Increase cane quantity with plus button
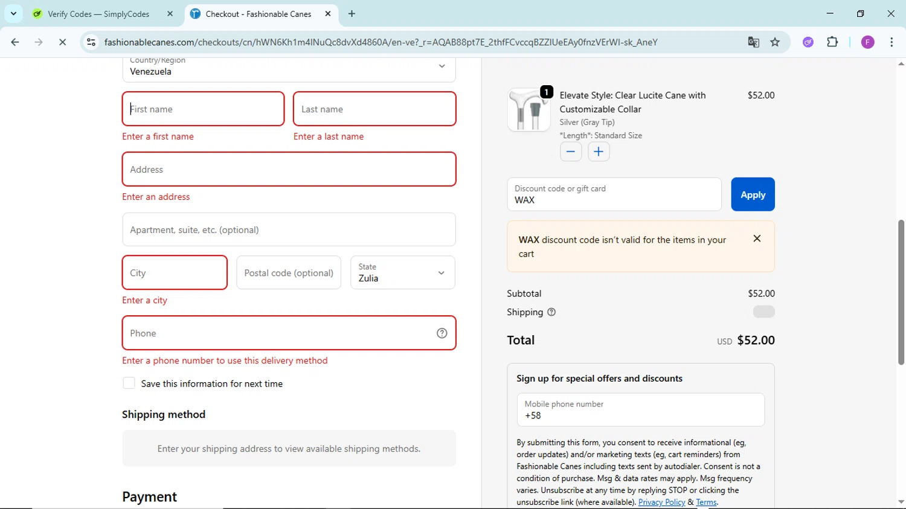This screenshot has width=906, height=509. coord(599,152)
